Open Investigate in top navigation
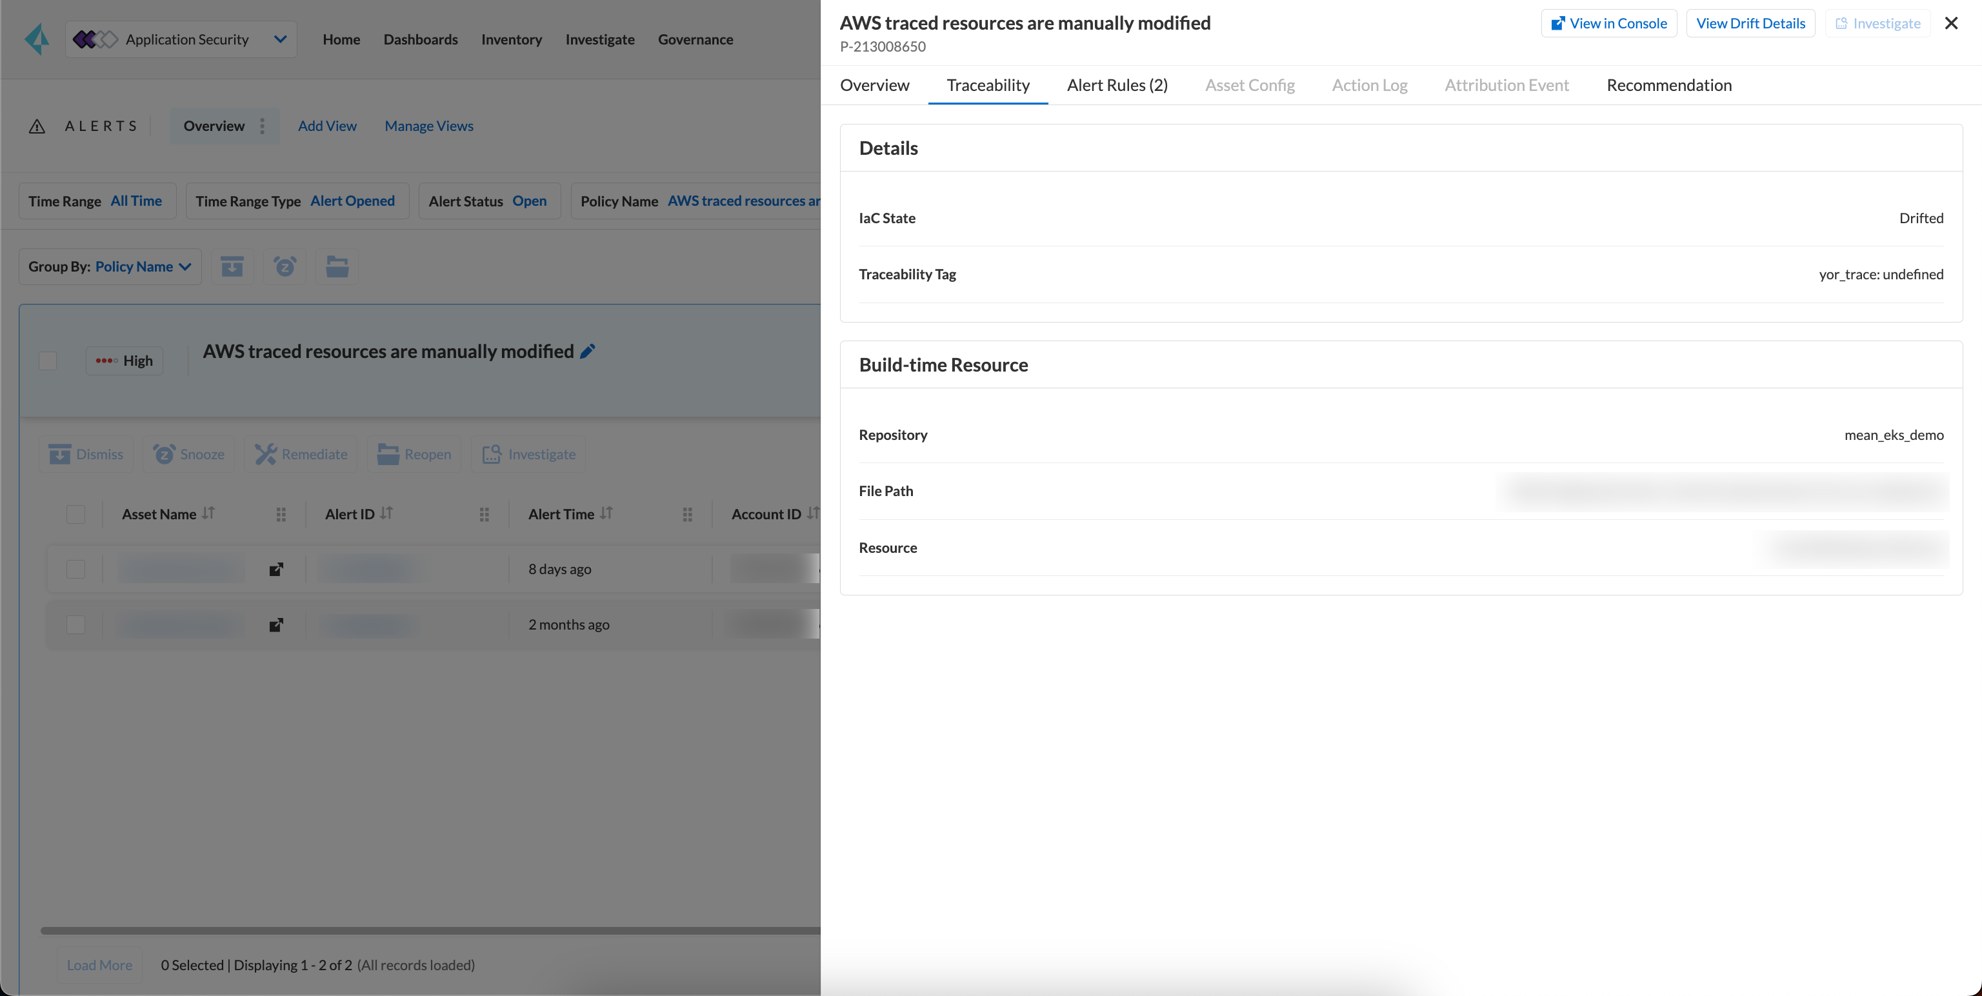This screenshot has height=996, width=1982. (x=600, y=39)
